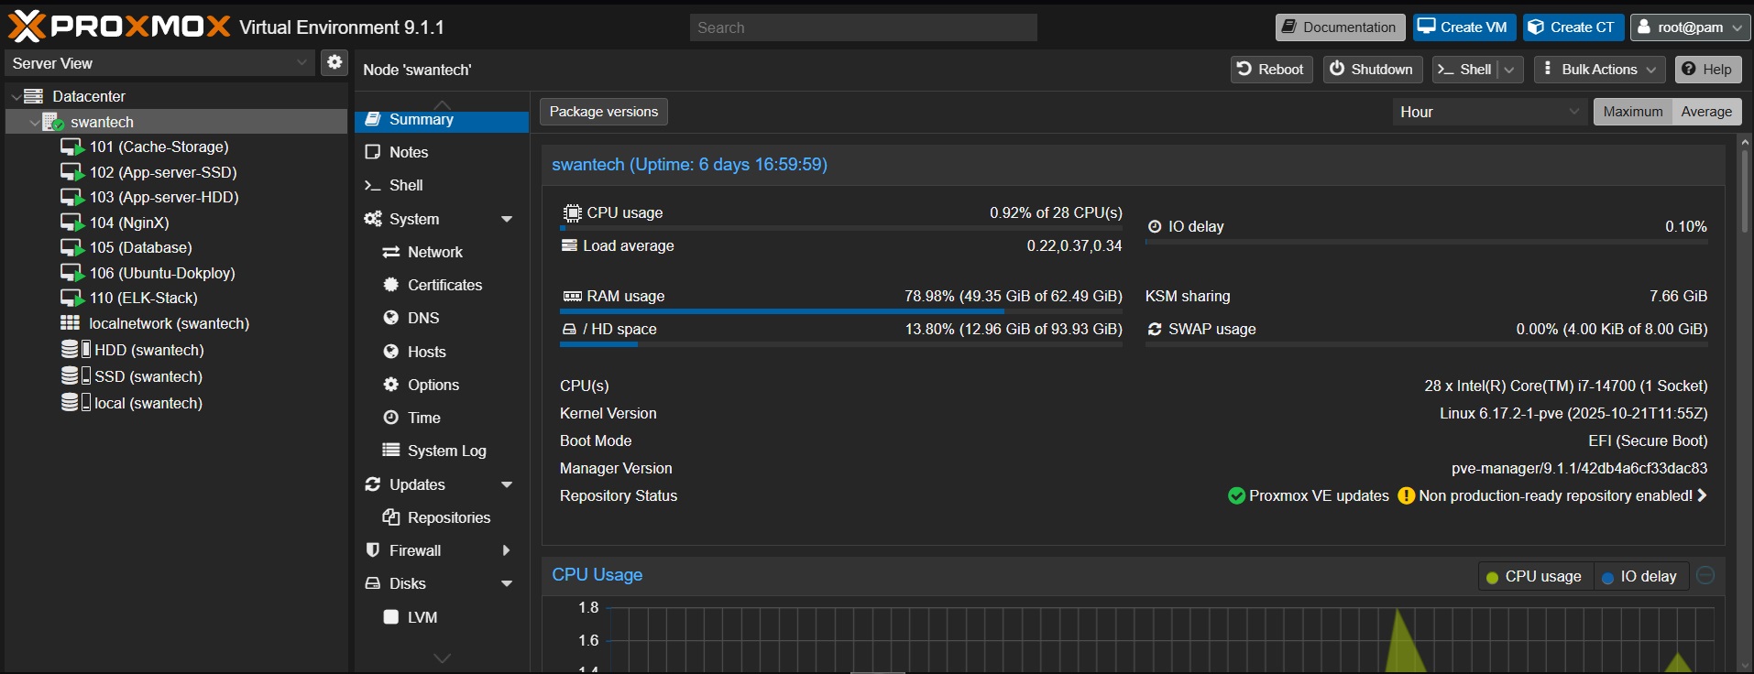Click the Firewall shield icon
1754x674 pixels.
point(373,550)
